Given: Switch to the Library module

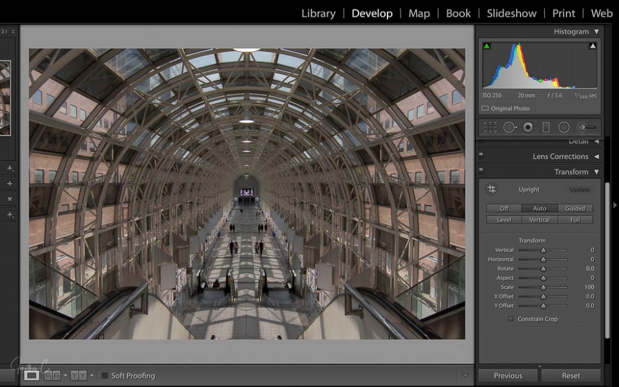Looking at the screenshot, I should [318, 13].
